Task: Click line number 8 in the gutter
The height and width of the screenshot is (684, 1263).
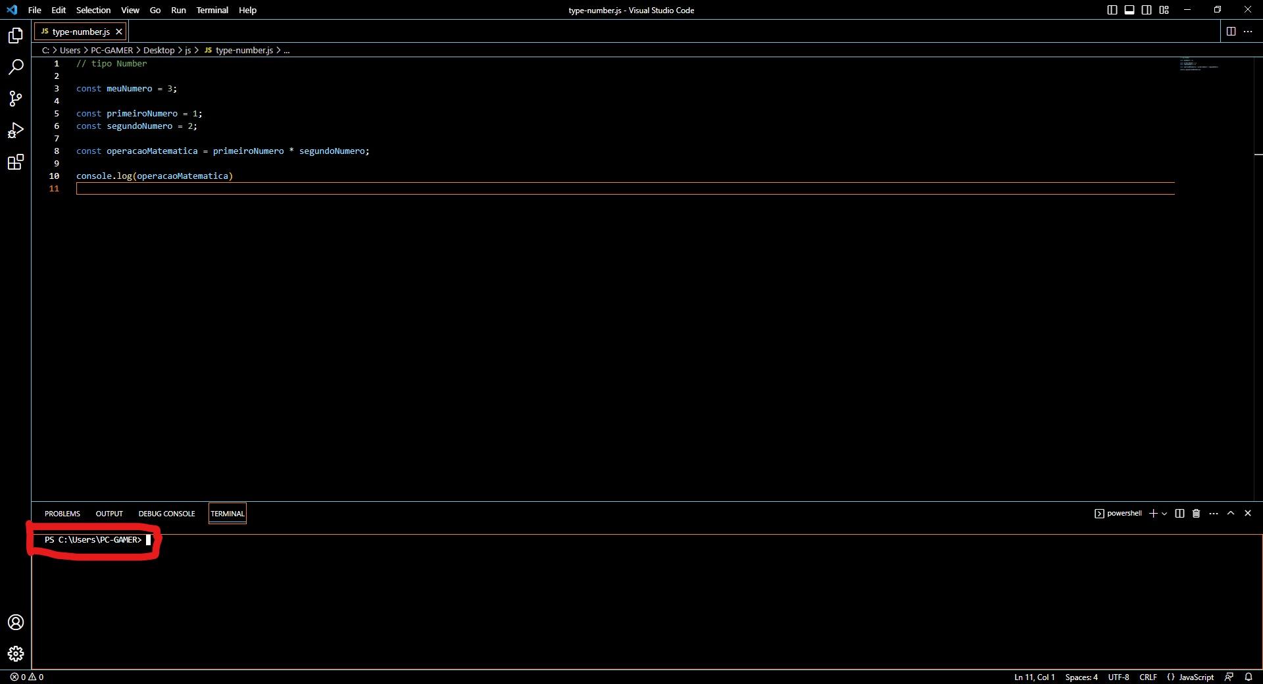Action: 57,151
